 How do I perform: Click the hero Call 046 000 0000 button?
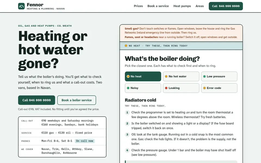point(37,100)
